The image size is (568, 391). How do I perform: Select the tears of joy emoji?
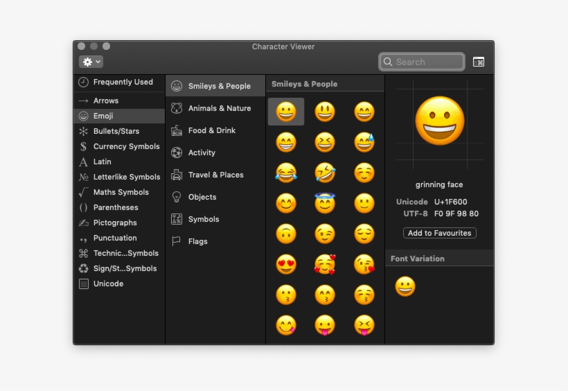286,173
